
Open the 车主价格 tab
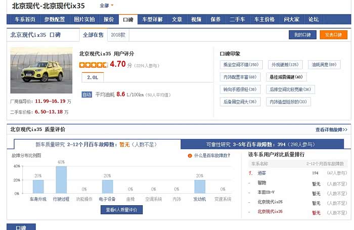264,19
